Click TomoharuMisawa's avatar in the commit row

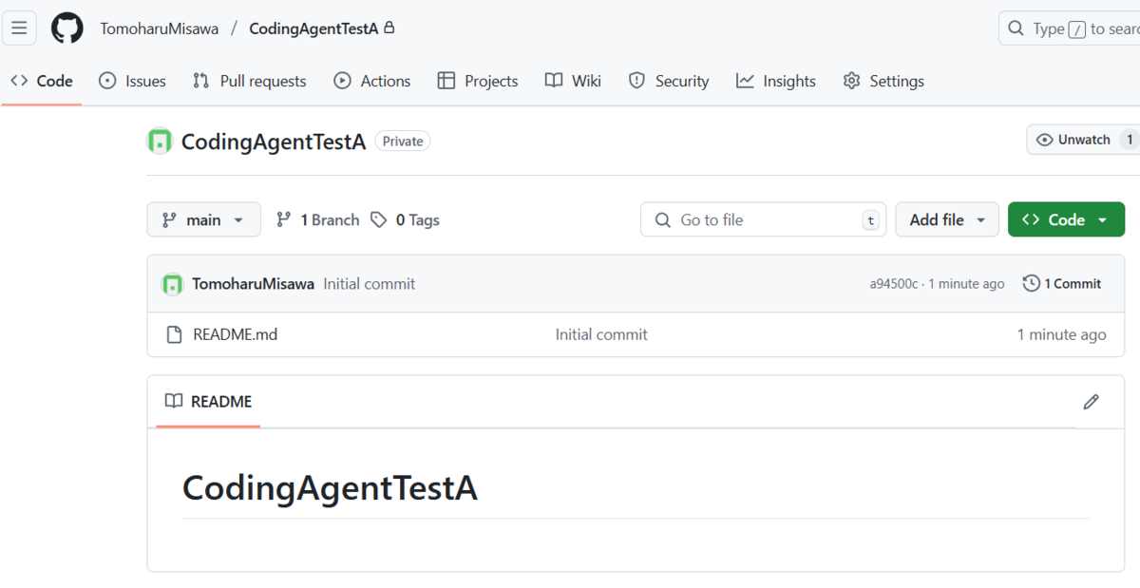coord(174,283)
